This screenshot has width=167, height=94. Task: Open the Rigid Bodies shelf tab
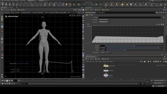click(112, 2)
